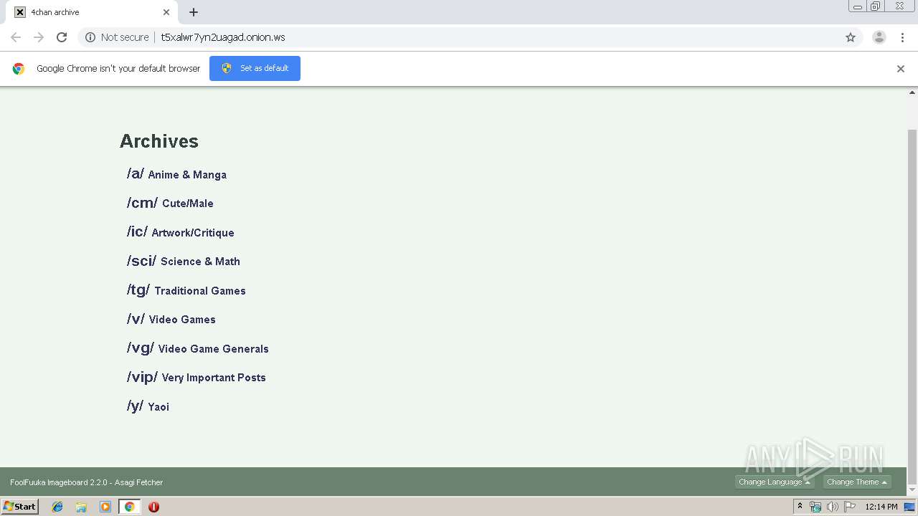Open the Chrome profile avatar menu
The image size is (918, 516).
click(879, 37)
